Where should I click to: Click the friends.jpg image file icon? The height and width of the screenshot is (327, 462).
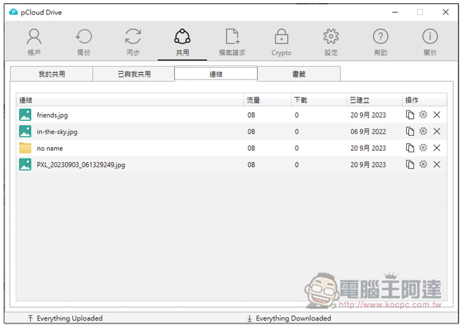click(25, 115)
